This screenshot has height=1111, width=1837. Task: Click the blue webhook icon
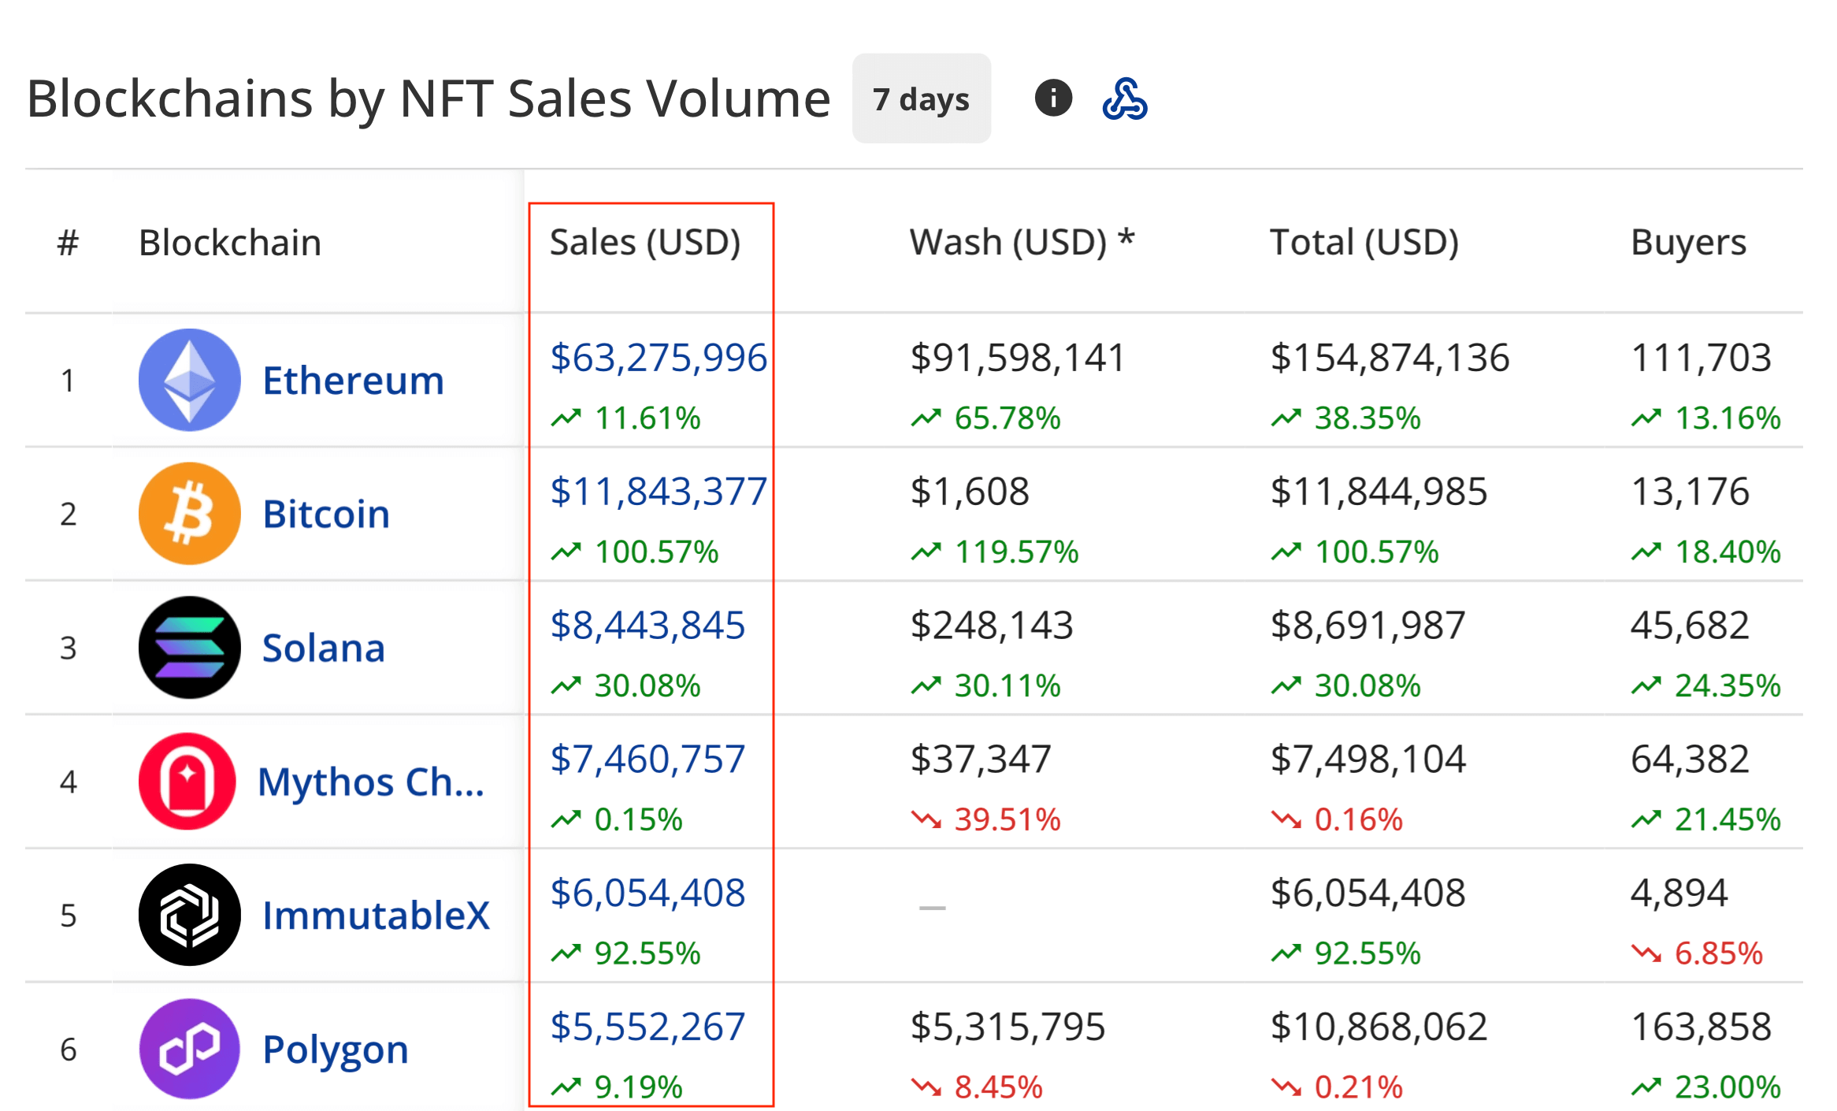coord(1124,99)
